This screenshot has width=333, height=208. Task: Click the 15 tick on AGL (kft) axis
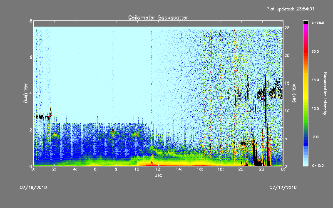287,83
